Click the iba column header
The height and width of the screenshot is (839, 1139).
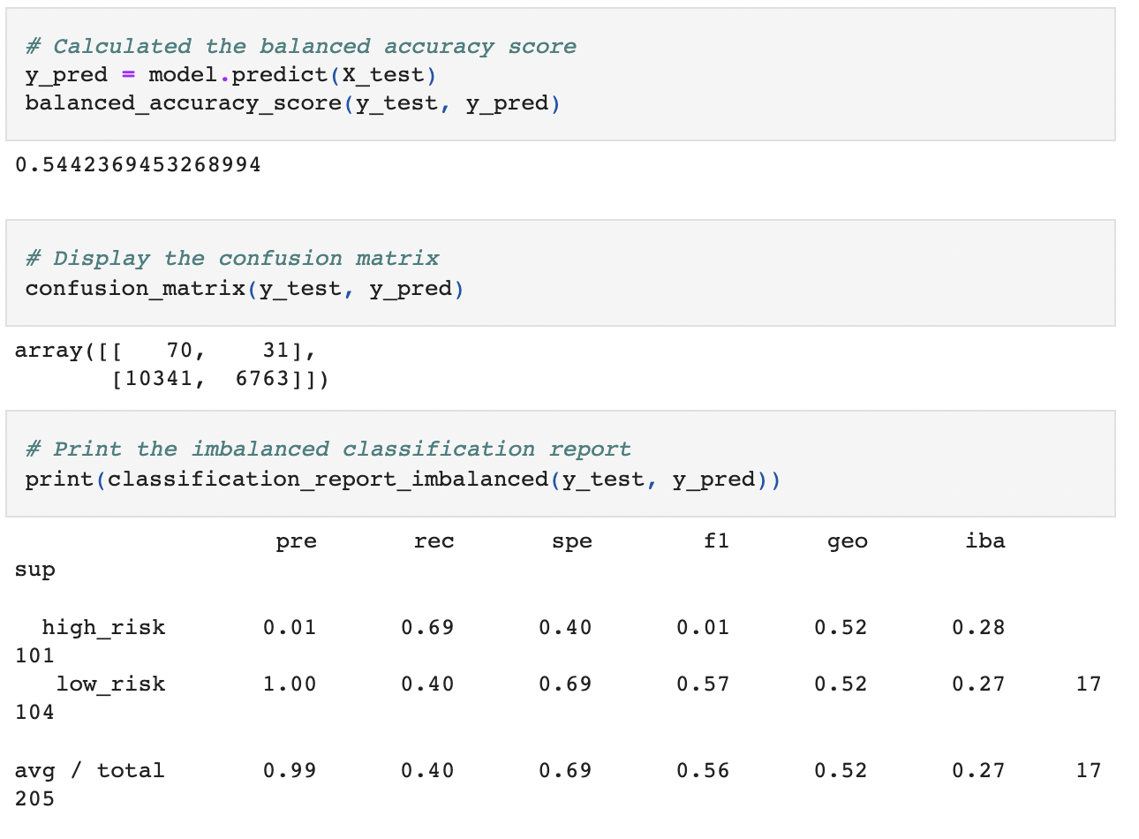pos(986,540)
